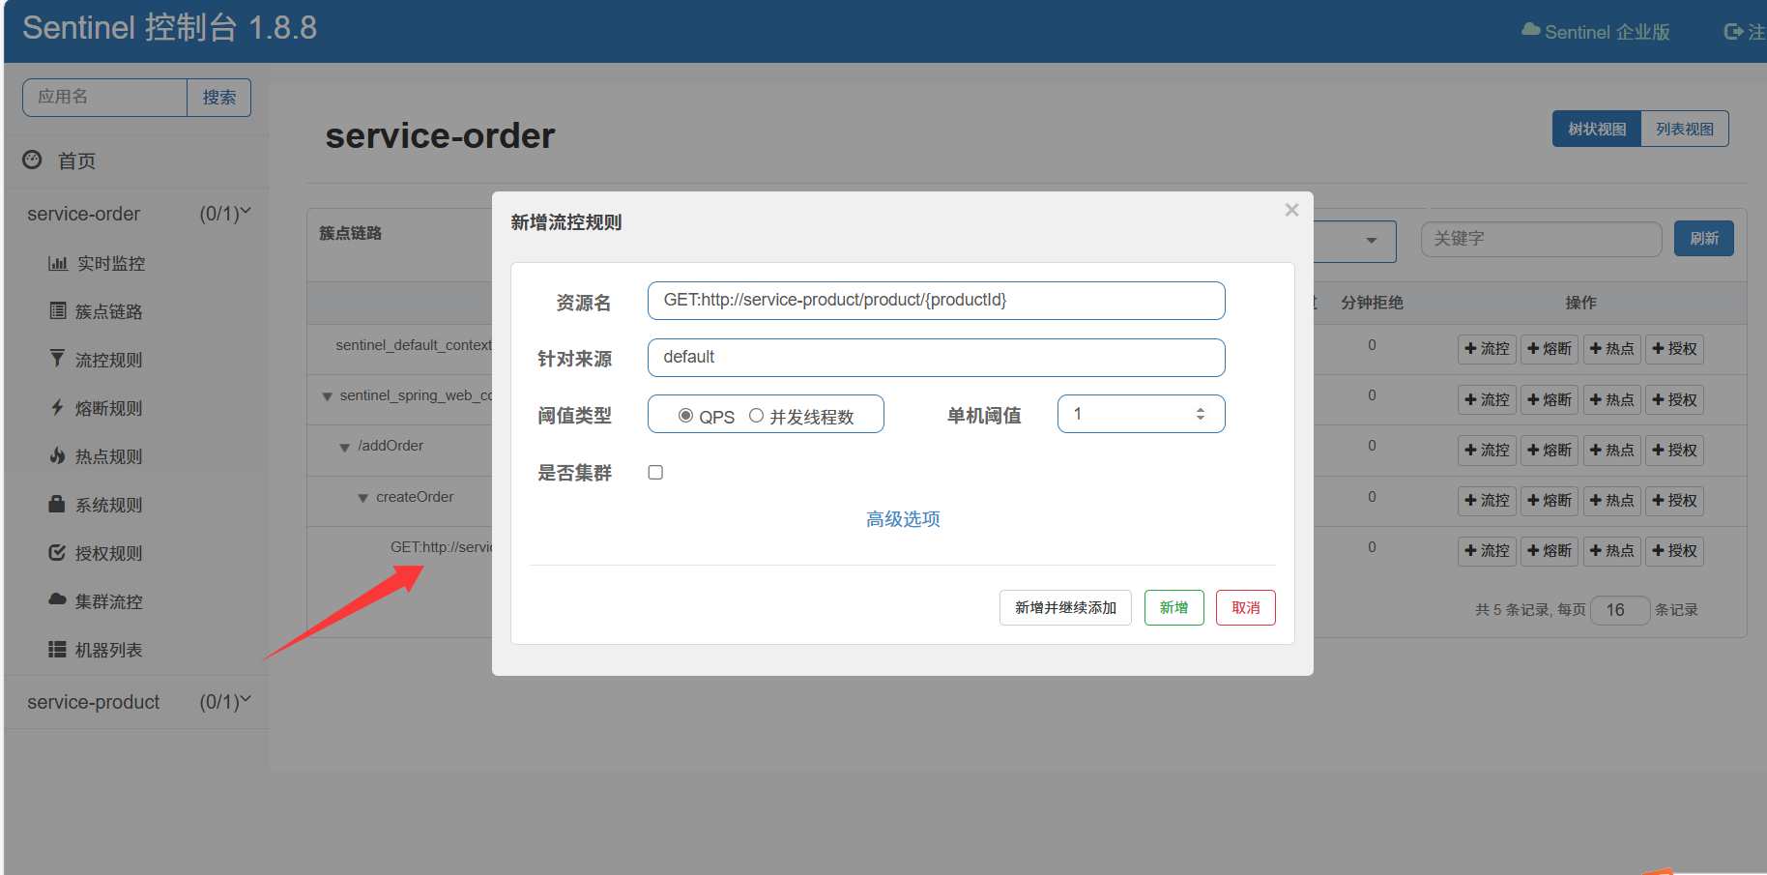Click the hotspot rules flame icon
1767x875 pixels.
click(58, 455)
